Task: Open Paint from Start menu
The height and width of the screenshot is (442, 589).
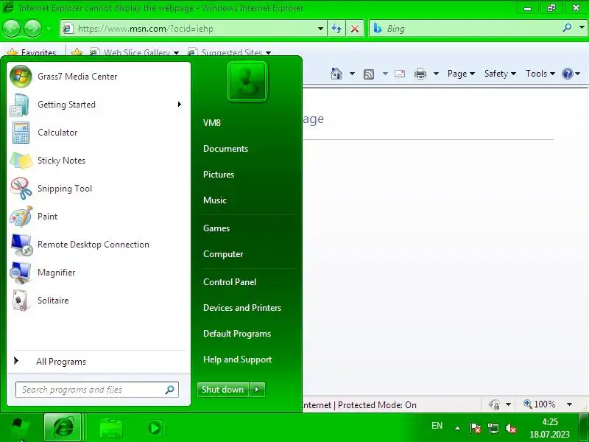Action: click(99, 217)
